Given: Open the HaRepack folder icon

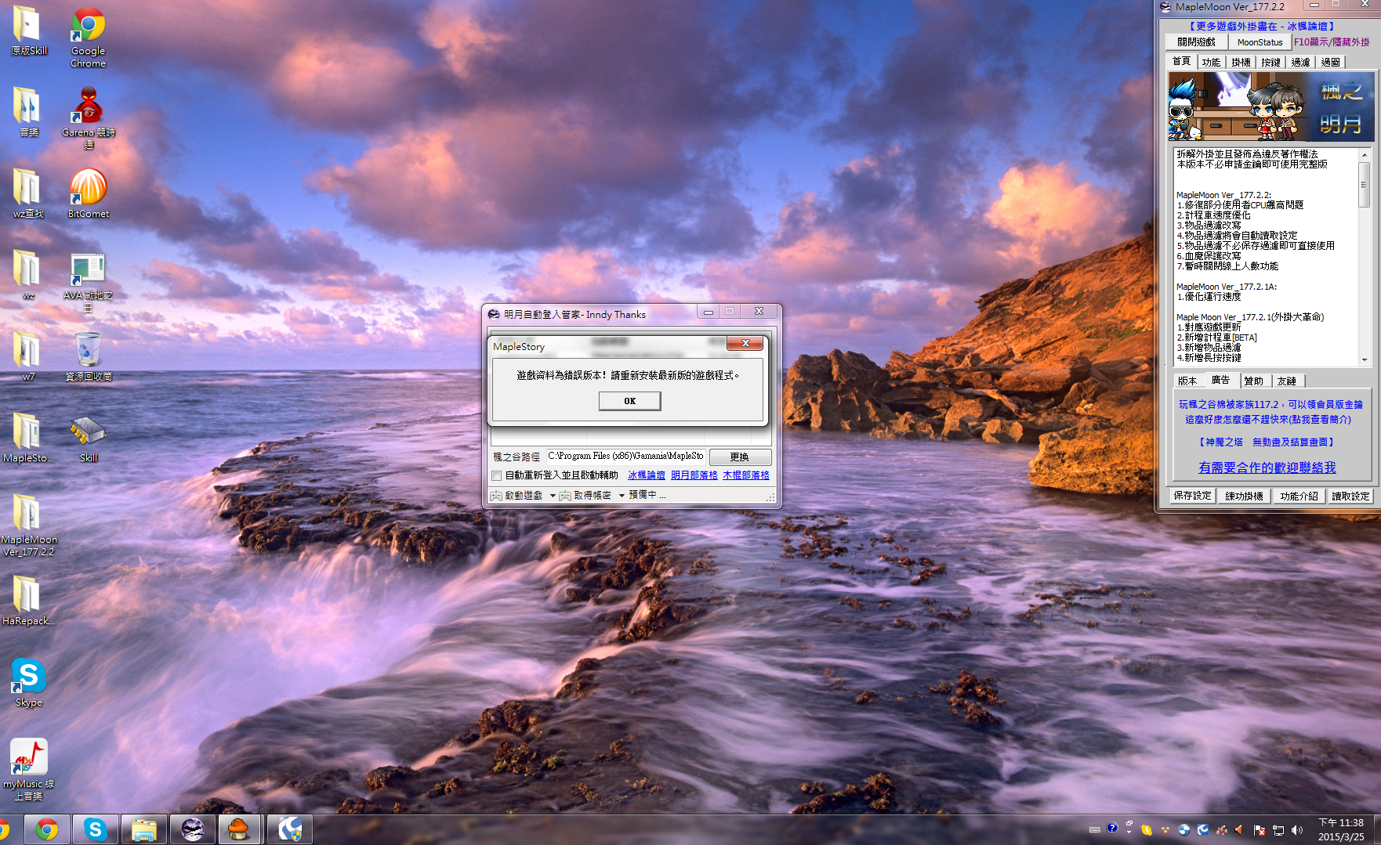Looking at the screenshot, I should (x=29, y=601).
